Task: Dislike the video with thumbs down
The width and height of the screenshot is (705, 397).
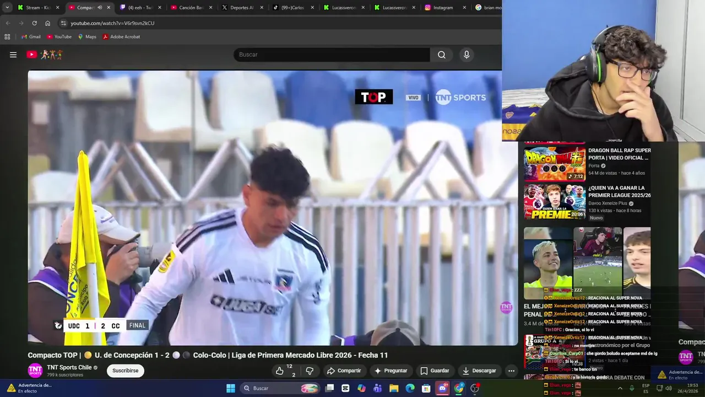Action: pos(310,371)
